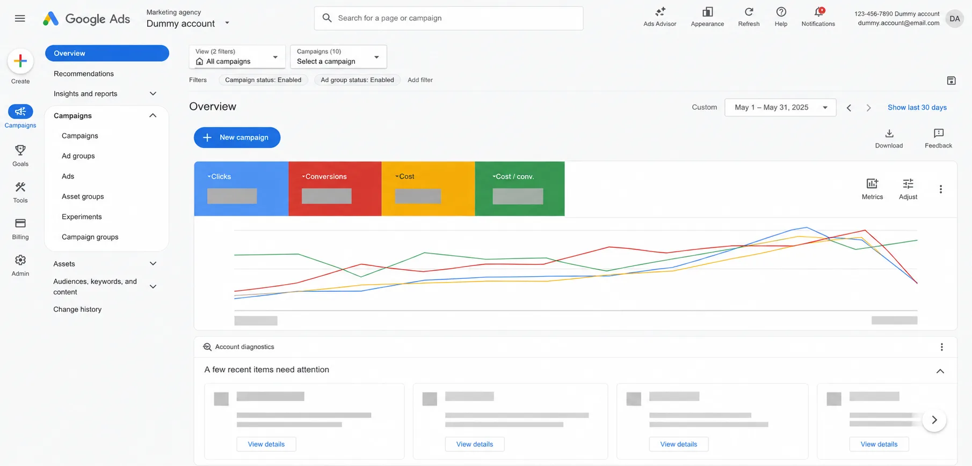Click the search for page or campaign field

[448, 18]
